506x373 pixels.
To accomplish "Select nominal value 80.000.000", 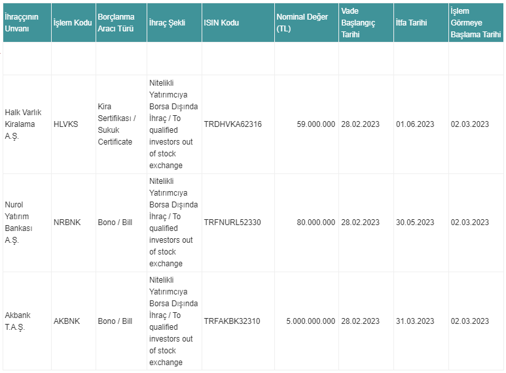I will click(x=316, y=222).
